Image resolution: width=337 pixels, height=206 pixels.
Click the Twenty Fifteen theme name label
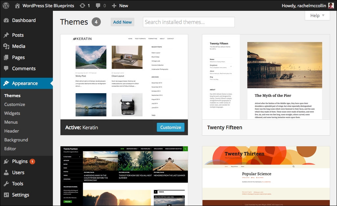click(225, 128)
